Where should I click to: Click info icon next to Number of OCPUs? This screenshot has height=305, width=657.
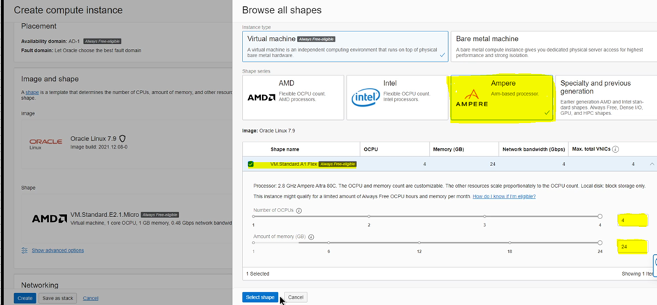pyautogui.click(x=298, y=211)
